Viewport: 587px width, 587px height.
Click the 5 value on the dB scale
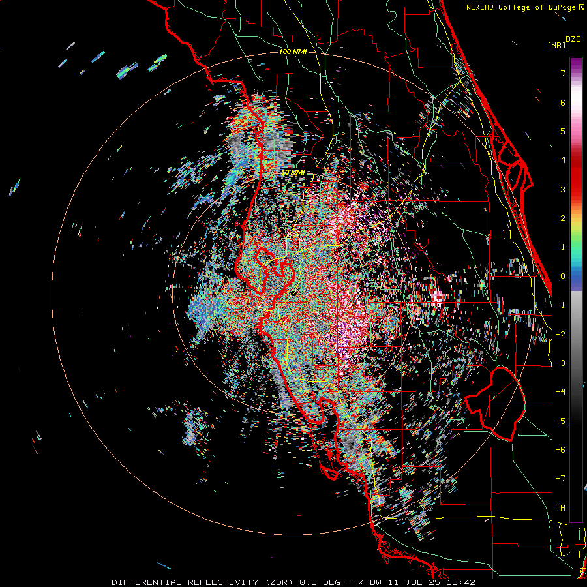point(563,131)
